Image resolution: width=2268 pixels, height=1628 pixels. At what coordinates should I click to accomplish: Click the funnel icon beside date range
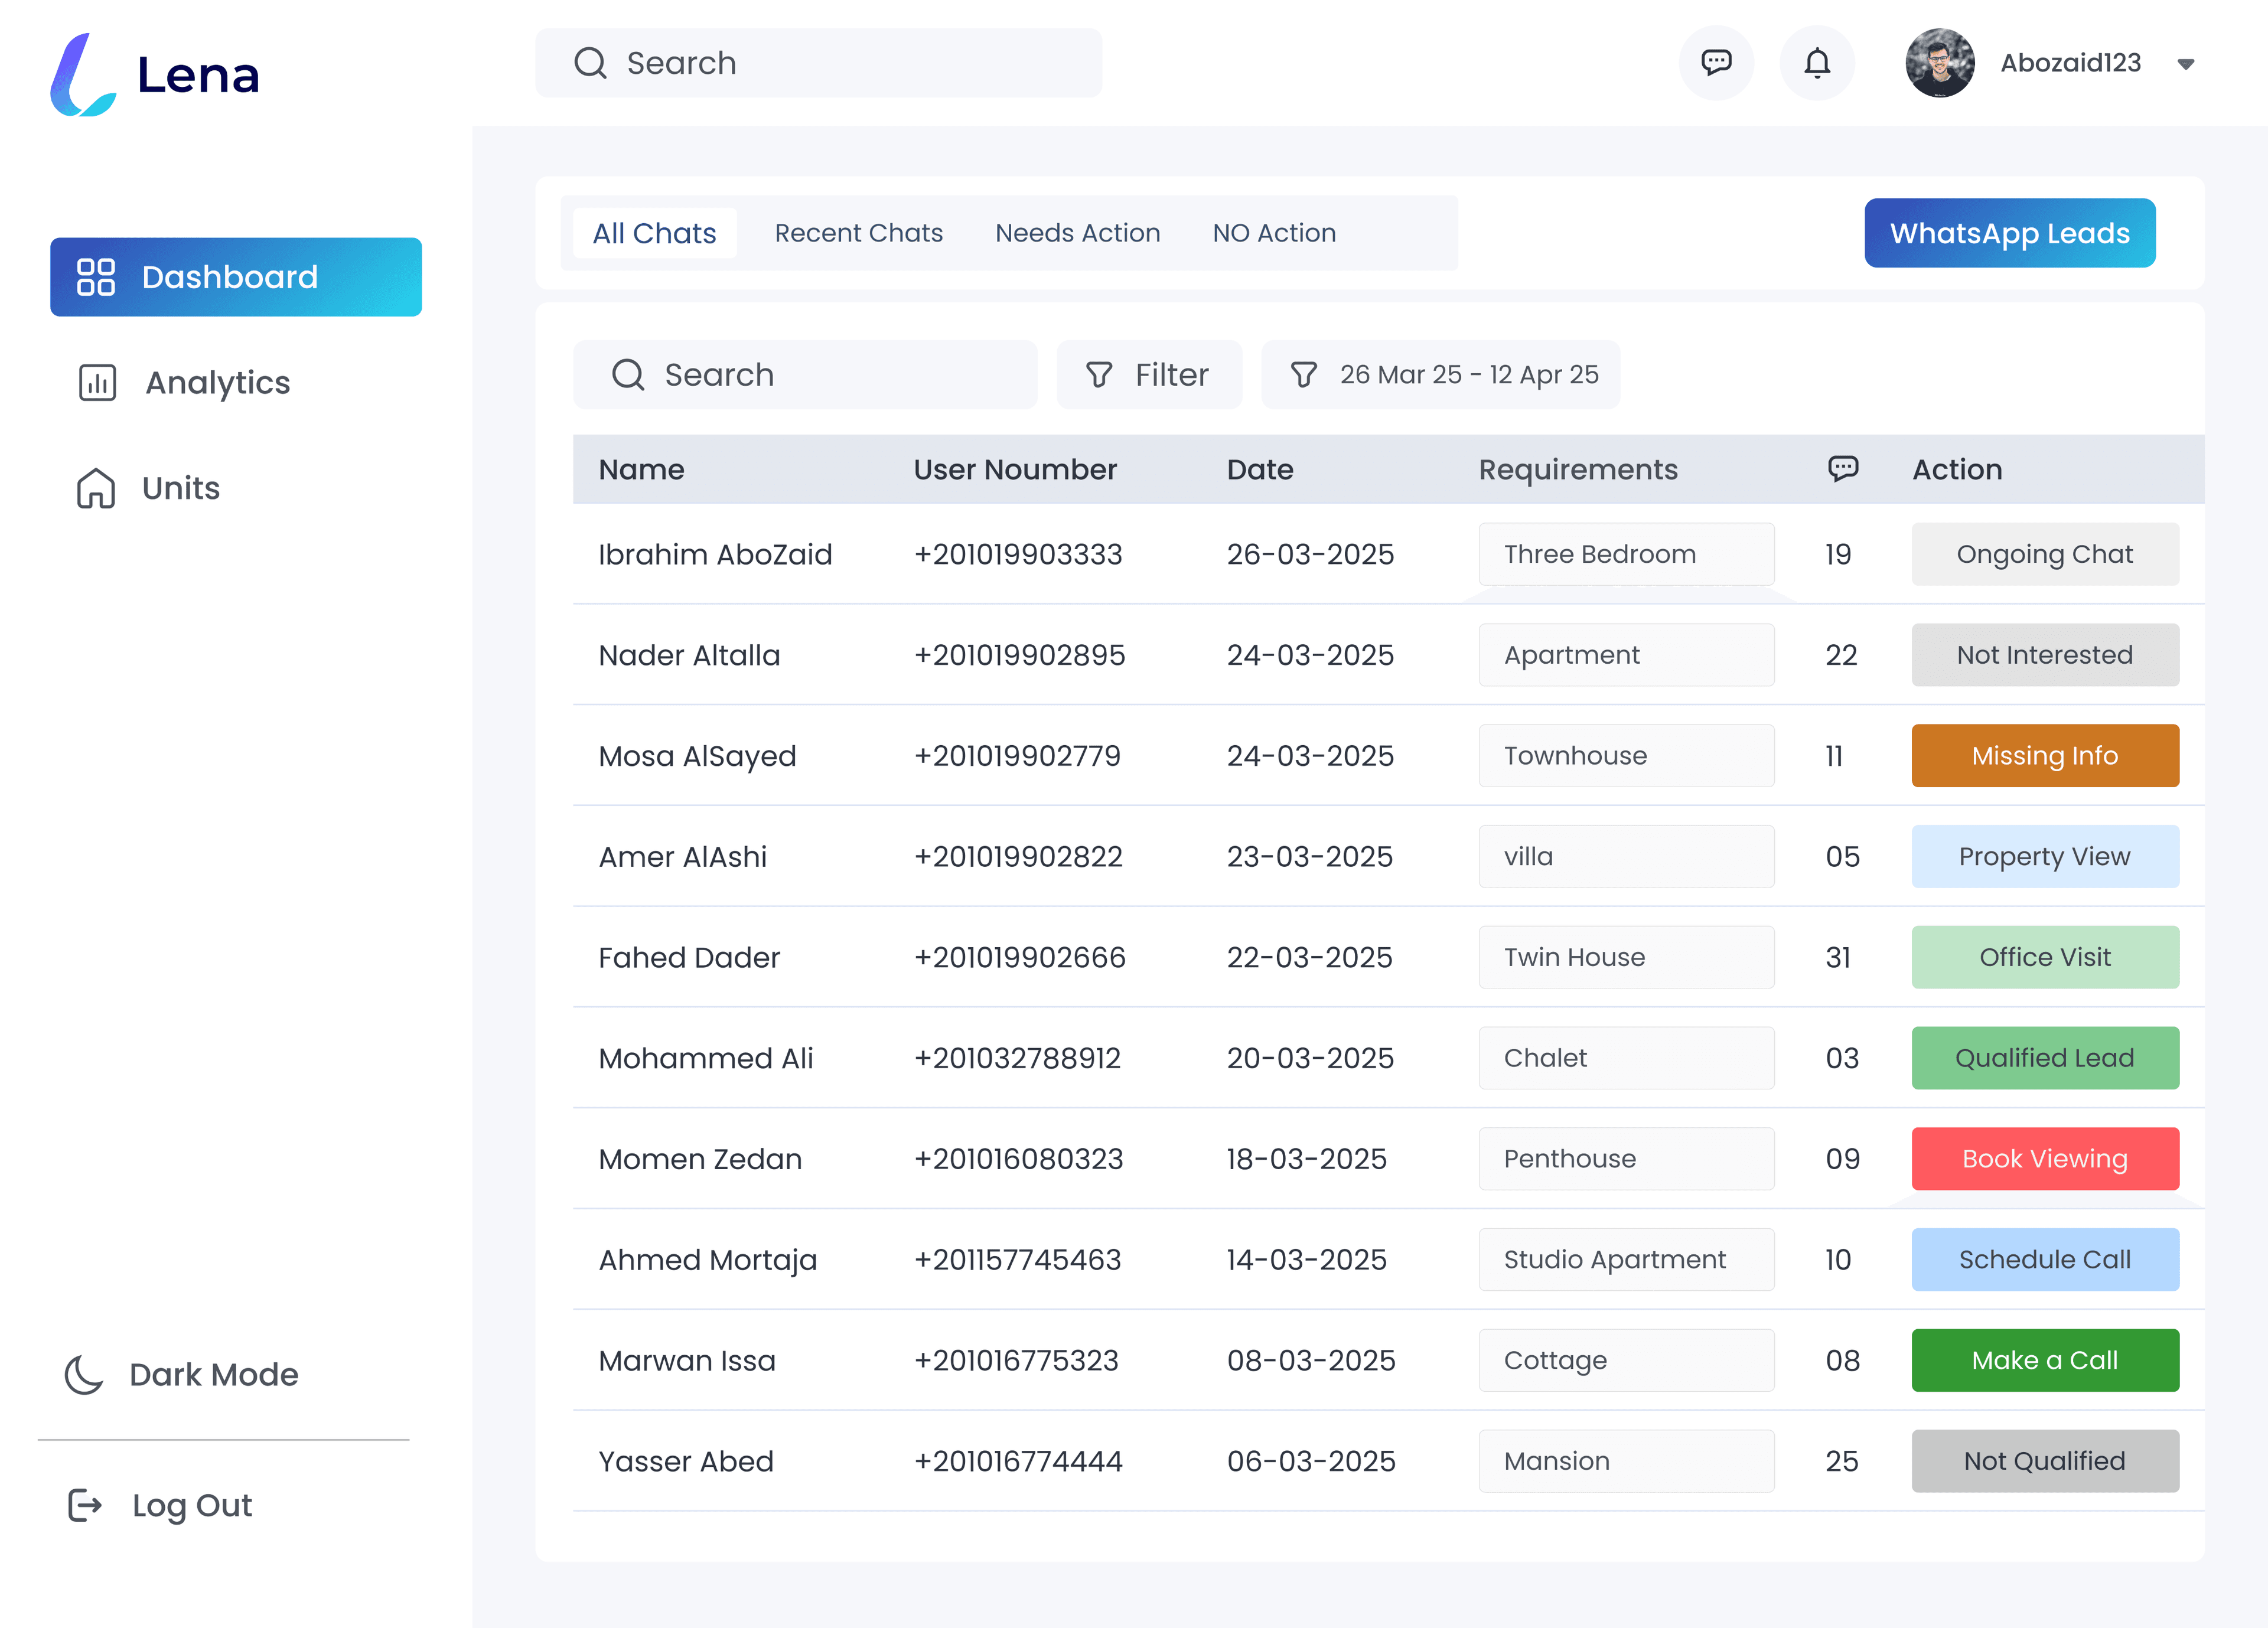1304,375
